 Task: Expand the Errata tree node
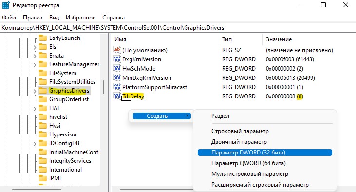35,56
